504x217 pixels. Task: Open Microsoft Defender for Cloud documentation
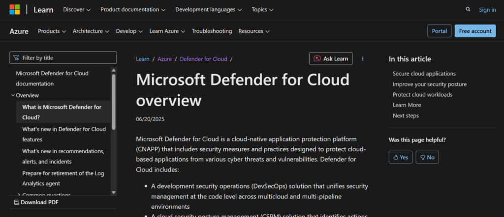tap(52, 79)
